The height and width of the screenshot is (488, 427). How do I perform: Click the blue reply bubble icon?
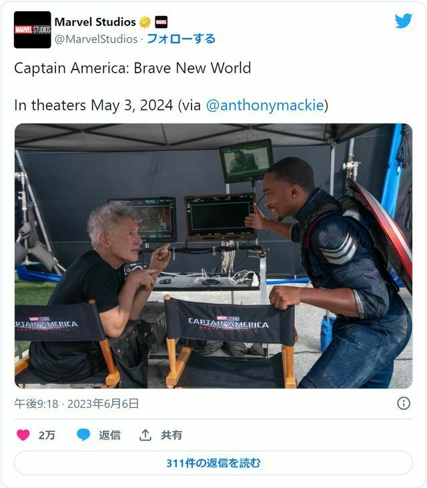pyautogui.click(x=83, y=435)
